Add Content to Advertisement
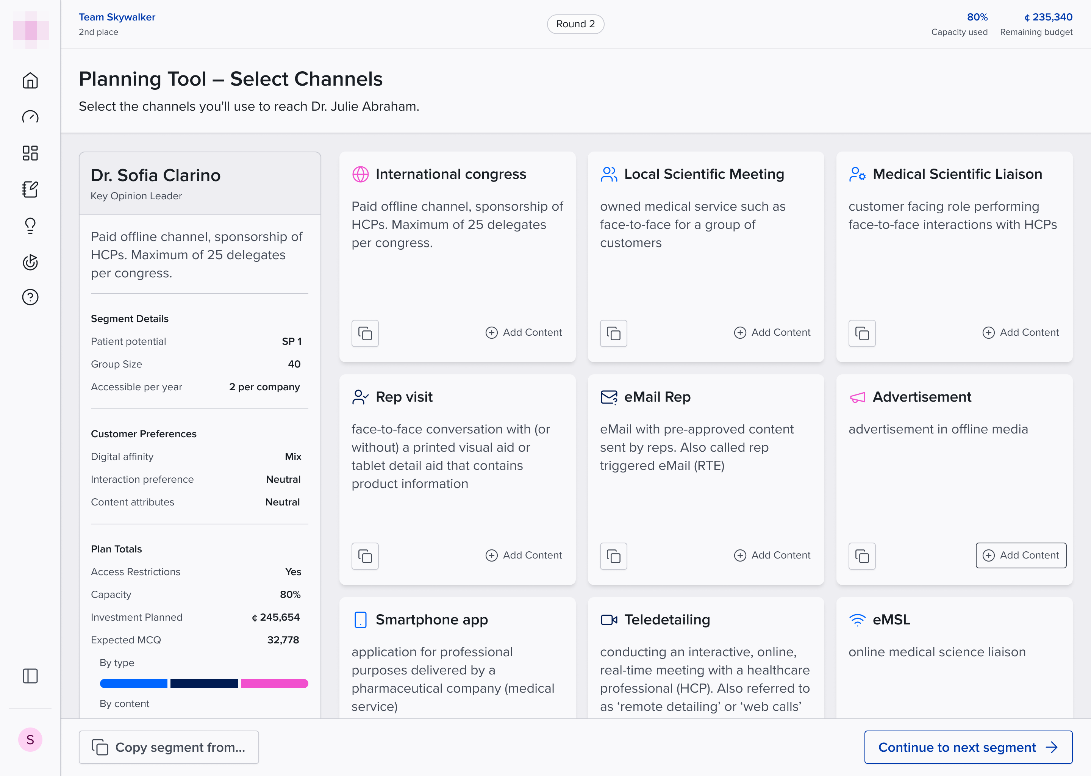 click(x=1021, y=555)
